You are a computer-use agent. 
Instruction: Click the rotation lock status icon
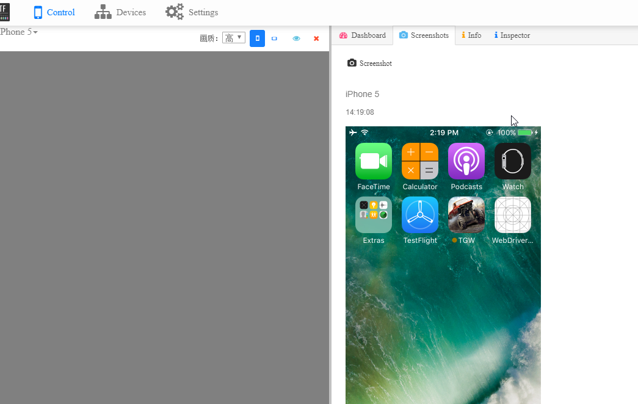coord(490,132)
